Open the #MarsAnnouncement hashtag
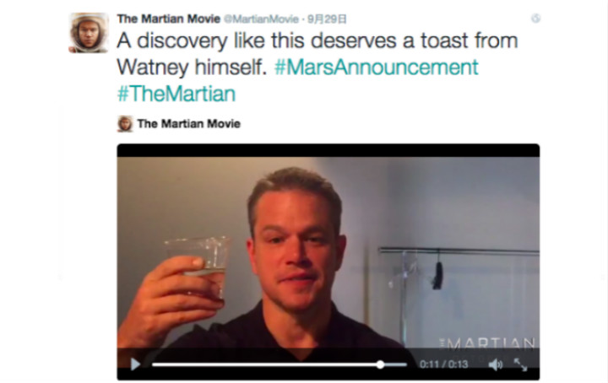This screenshot has width=608, height=383. click(x=376, y=67)
